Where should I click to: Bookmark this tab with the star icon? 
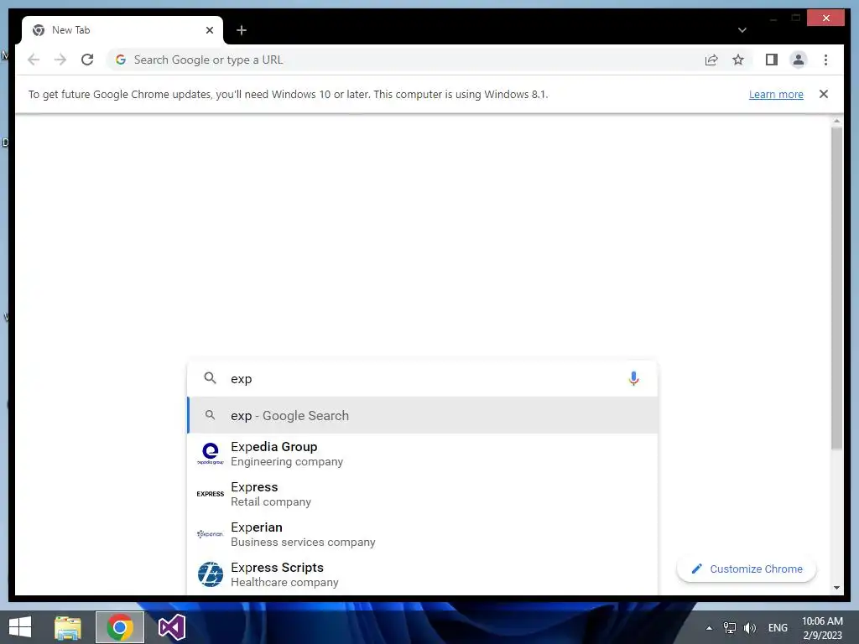point(738,60)
